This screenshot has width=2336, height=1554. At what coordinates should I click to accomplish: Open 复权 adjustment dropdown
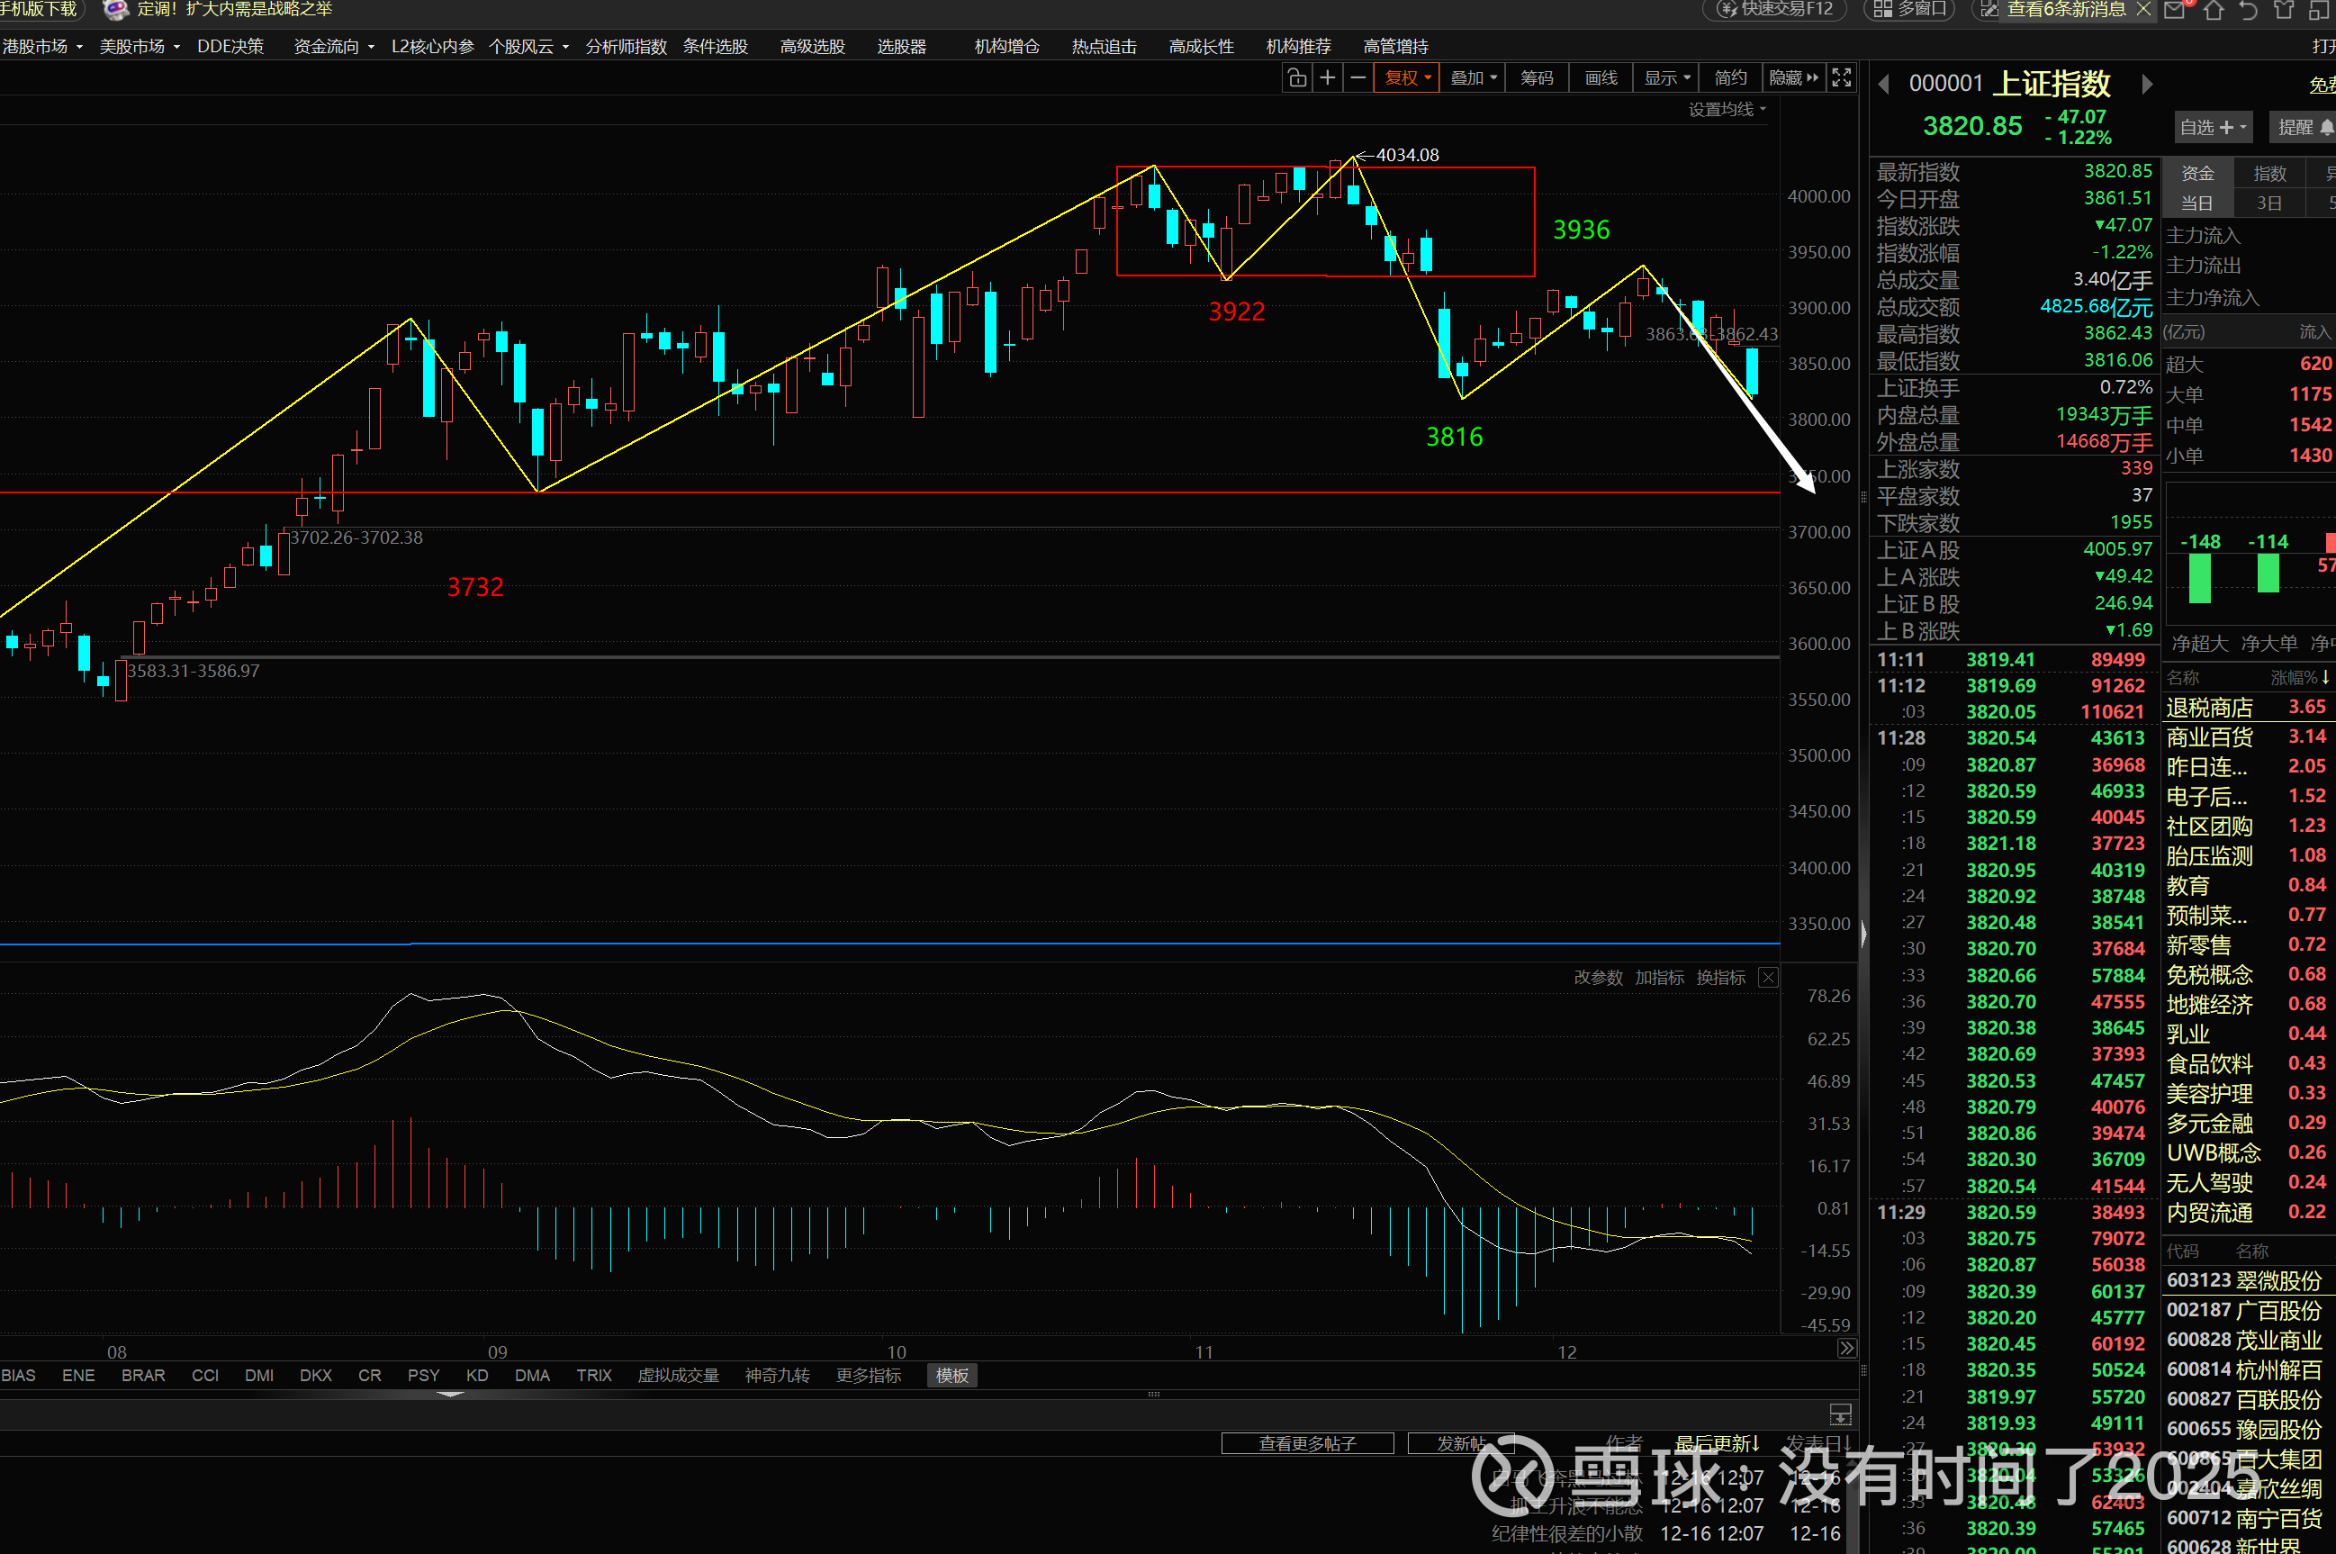[x=1407, y=78]
